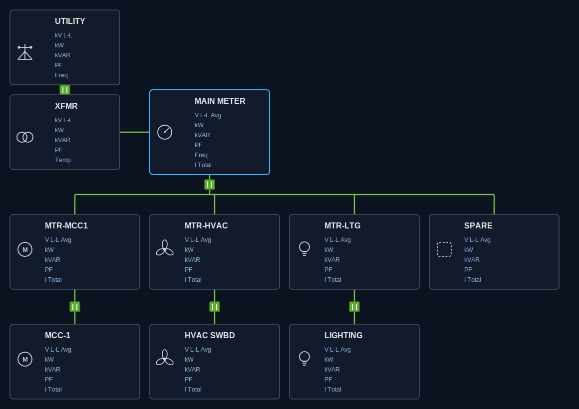Select the MTR-MCC1 card title
The height and width of the screenshot is (409, 579).
tap(66, 226)
